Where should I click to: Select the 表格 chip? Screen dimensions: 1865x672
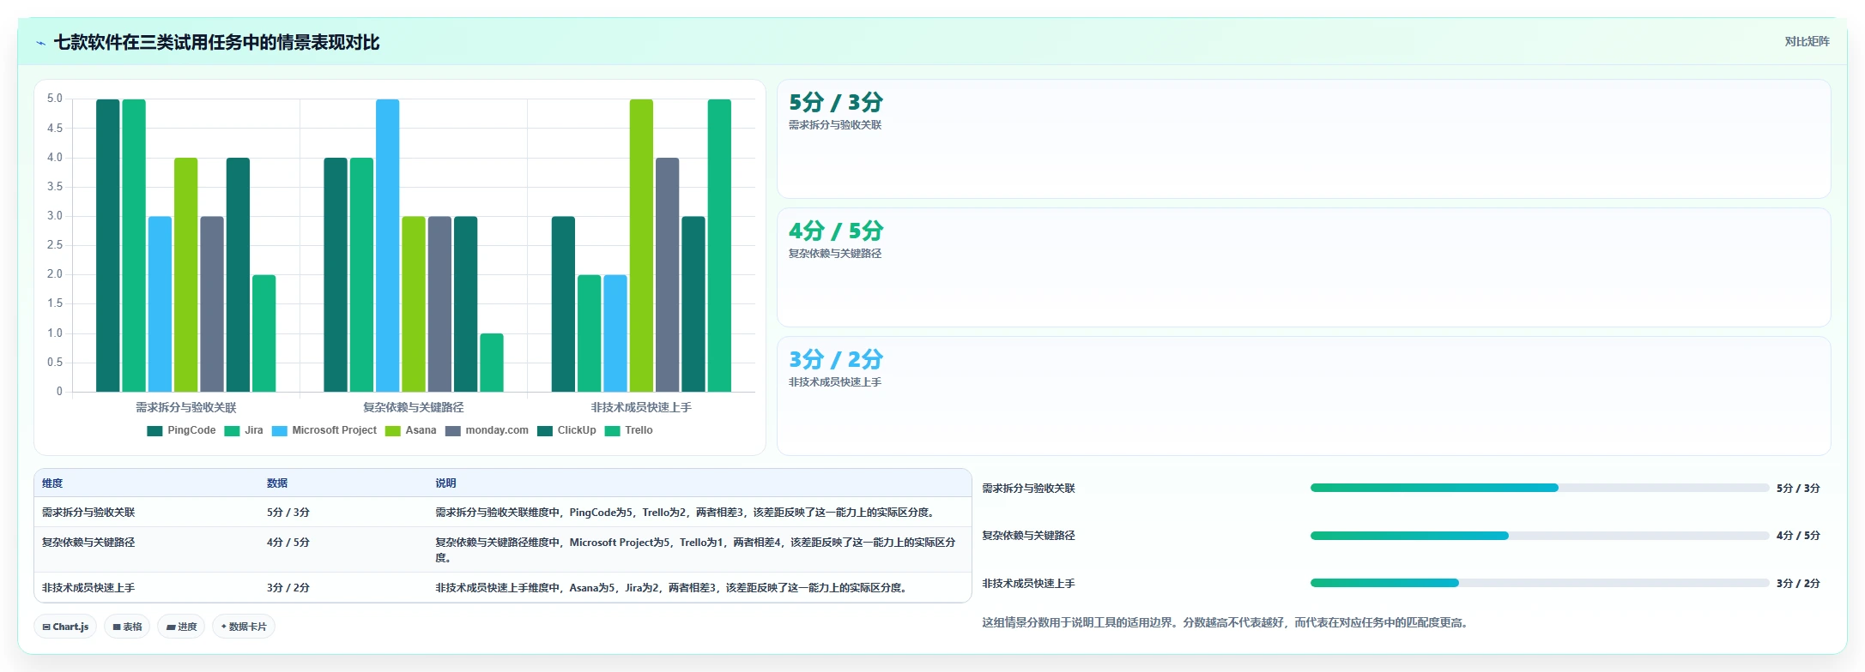coord(127,627)
